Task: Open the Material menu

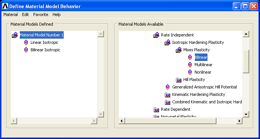Action: (x=10, y=14)
